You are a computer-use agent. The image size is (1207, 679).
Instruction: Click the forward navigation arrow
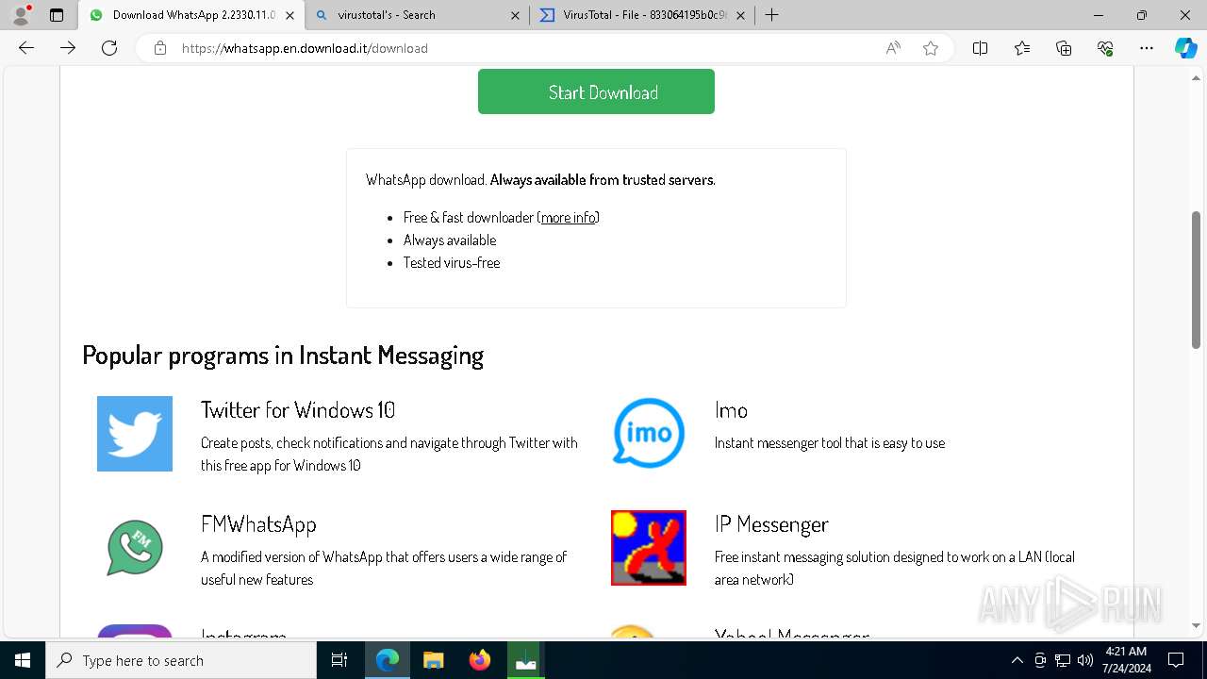tap(68, 48)
